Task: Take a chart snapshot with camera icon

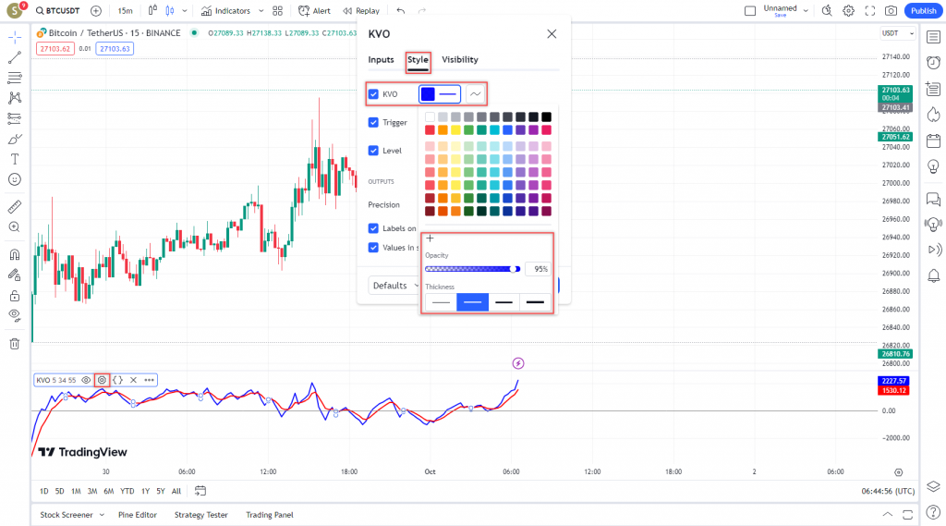Action: pyautogui.click(x=891, y=11)
